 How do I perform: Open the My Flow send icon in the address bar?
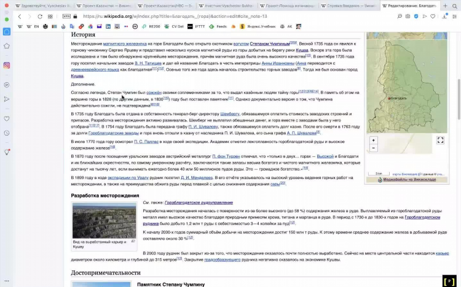tap(425, 17)
